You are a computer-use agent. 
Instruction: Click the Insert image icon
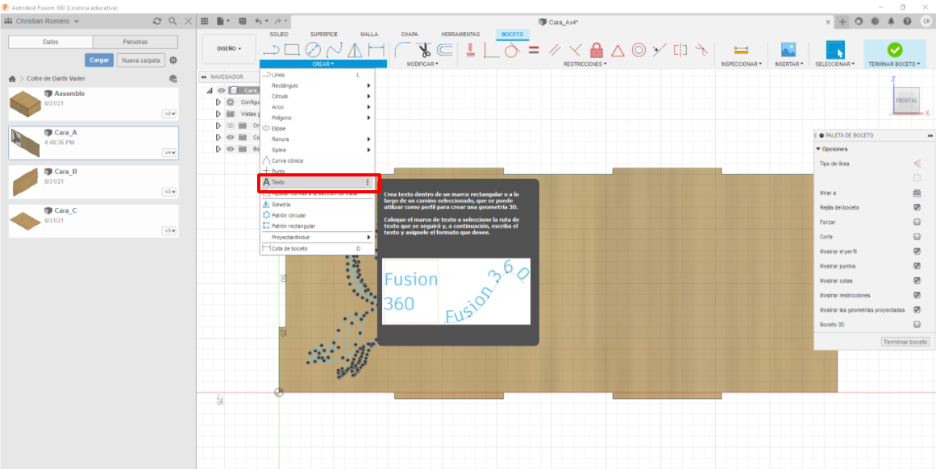[788, 50]
